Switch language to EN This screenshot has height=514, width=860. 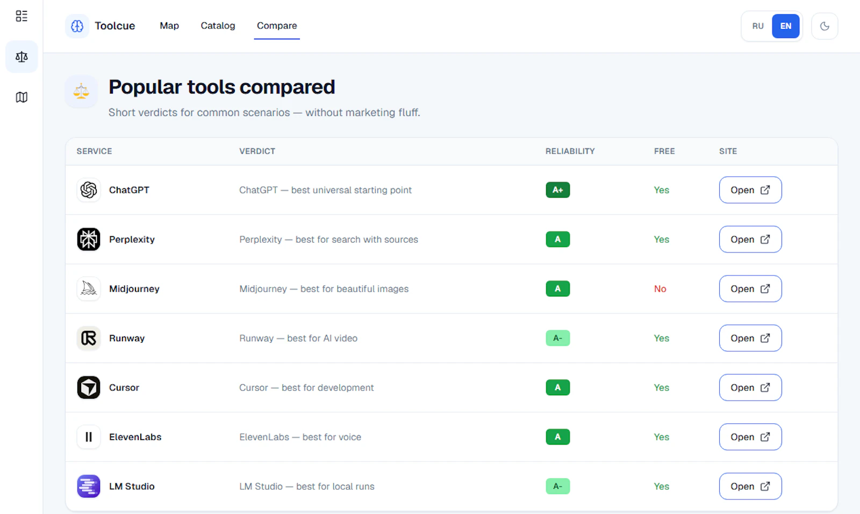pos(785,26)
